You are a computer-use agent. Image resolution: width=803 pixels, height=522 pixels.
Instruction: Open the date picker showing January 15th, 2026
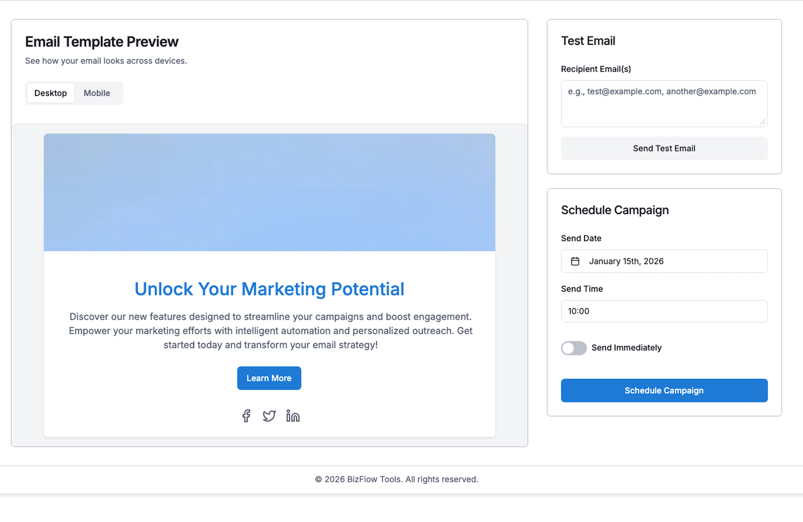tap(664, 261)
